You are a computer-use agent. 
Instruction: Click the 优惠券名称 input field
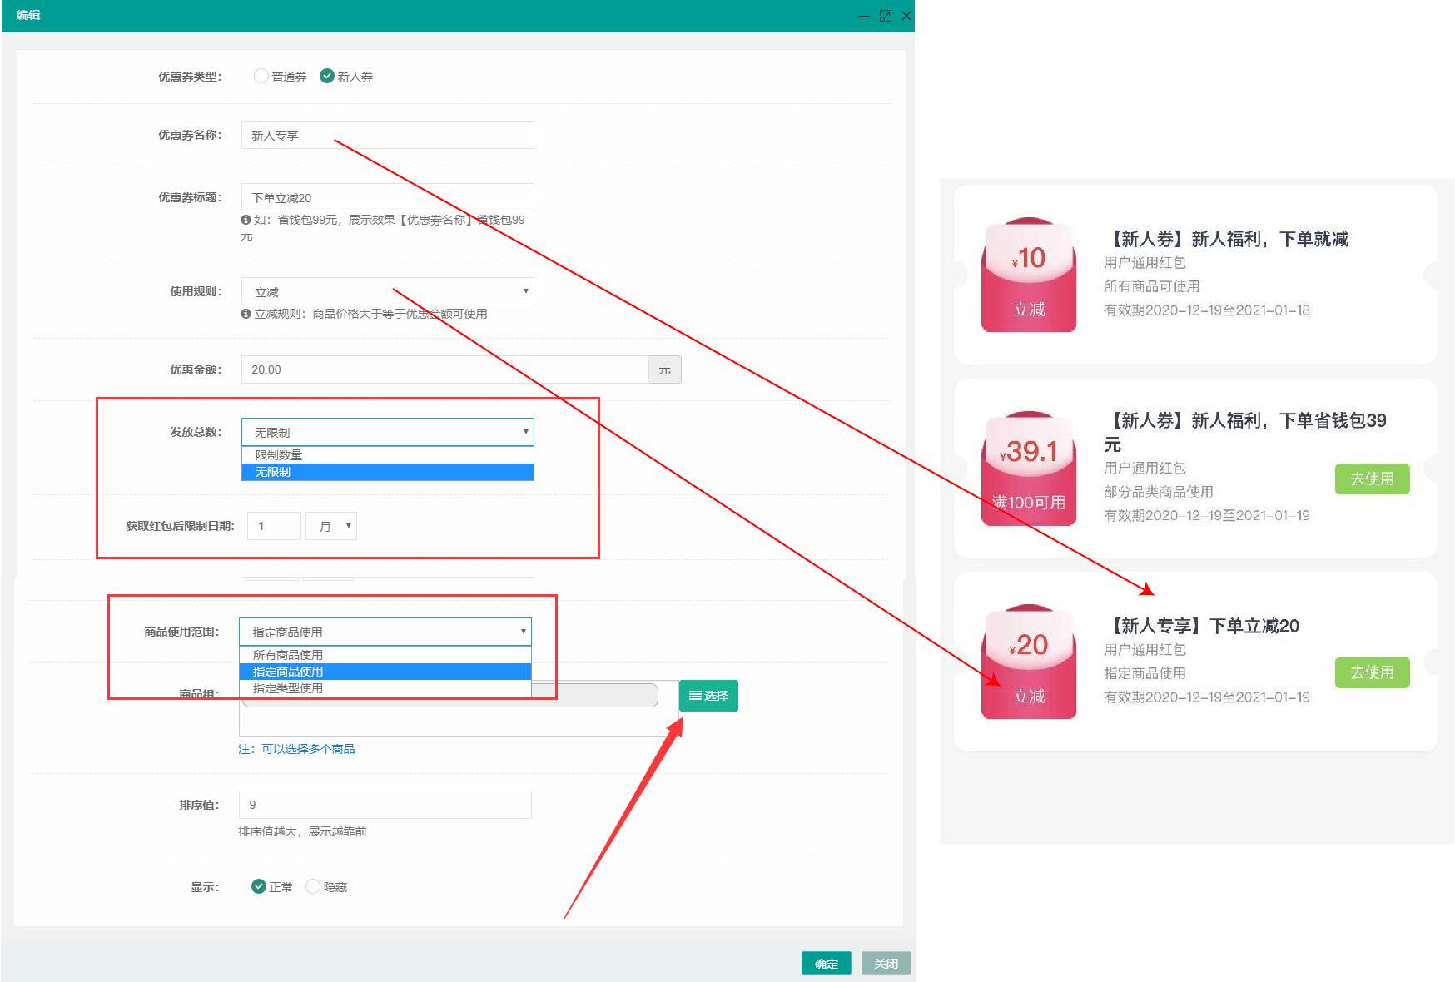[387, 135]
